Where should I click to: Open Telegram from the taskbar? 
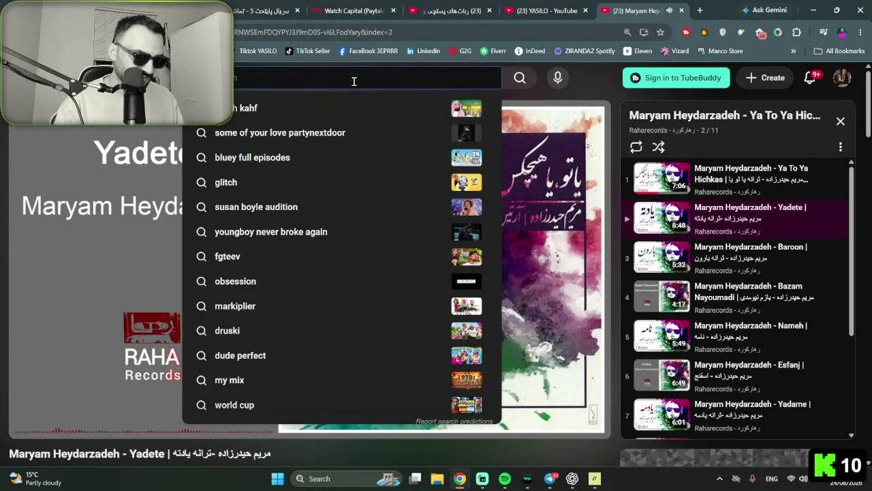point(550,479)
